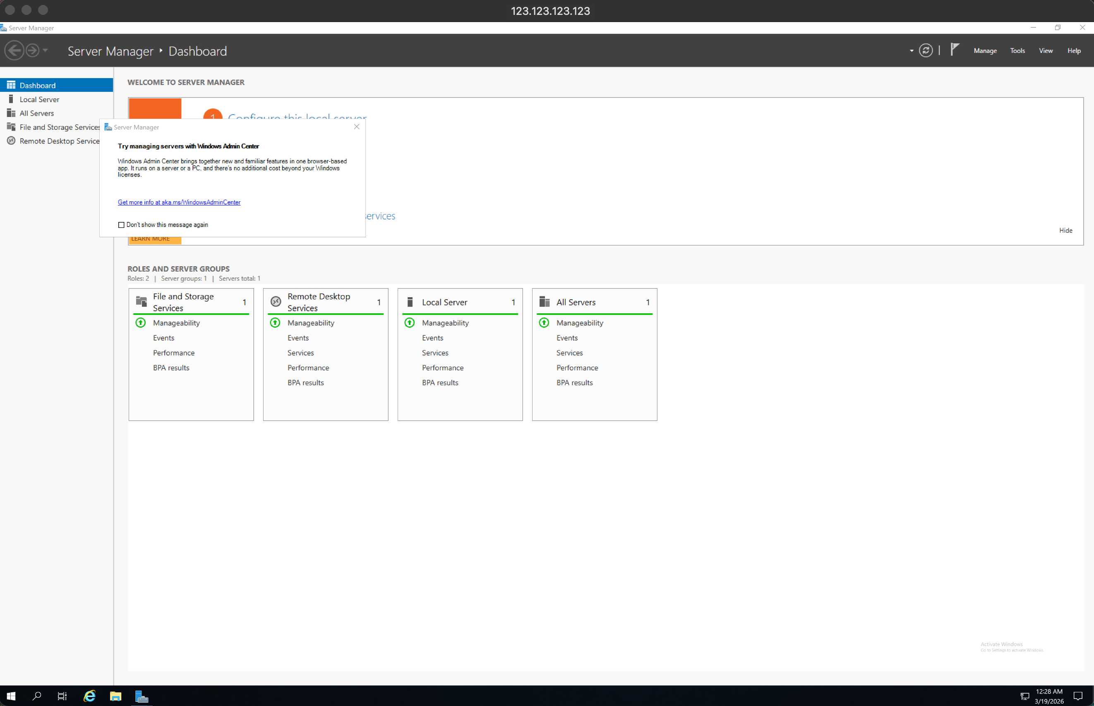Click the back navigation arrow
The height and width of the screenshot is (706, 1094).
pyautogui.click(x=14, y=50)
